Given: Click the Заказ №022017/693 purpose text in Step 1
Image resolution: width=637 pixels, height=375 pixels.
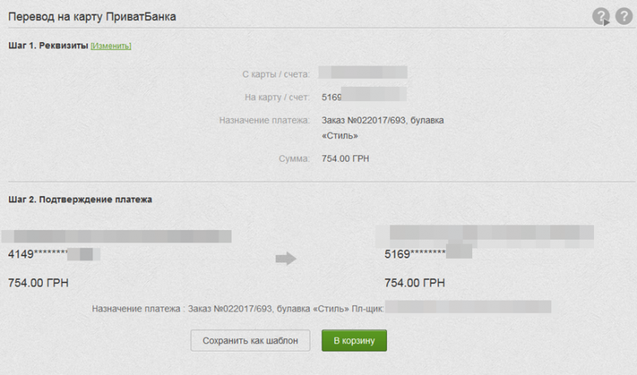Looking at the screenshot, I should (x=382, y=120).
